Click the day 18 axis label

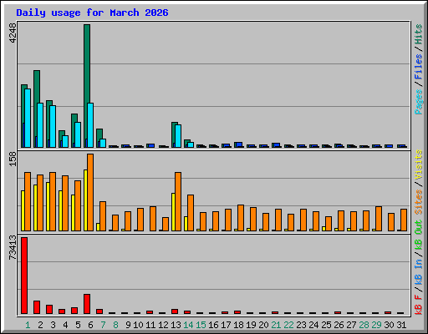[238, 325]
